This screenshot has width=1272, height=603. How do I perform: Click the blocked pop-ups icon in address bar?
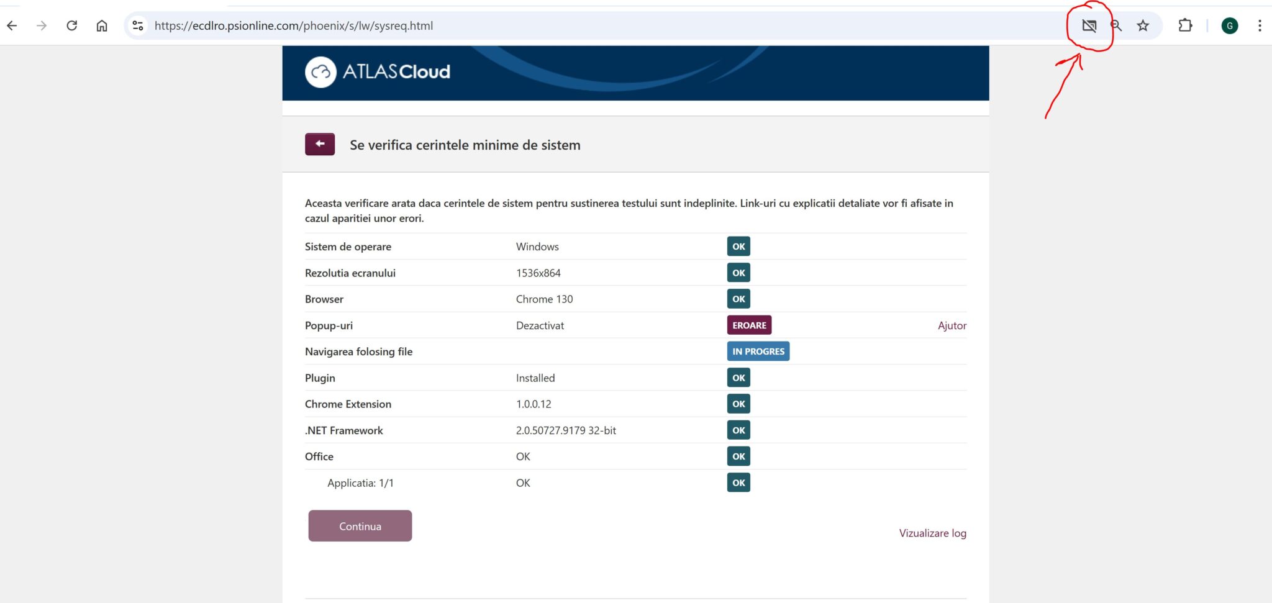pos(1089,25)
